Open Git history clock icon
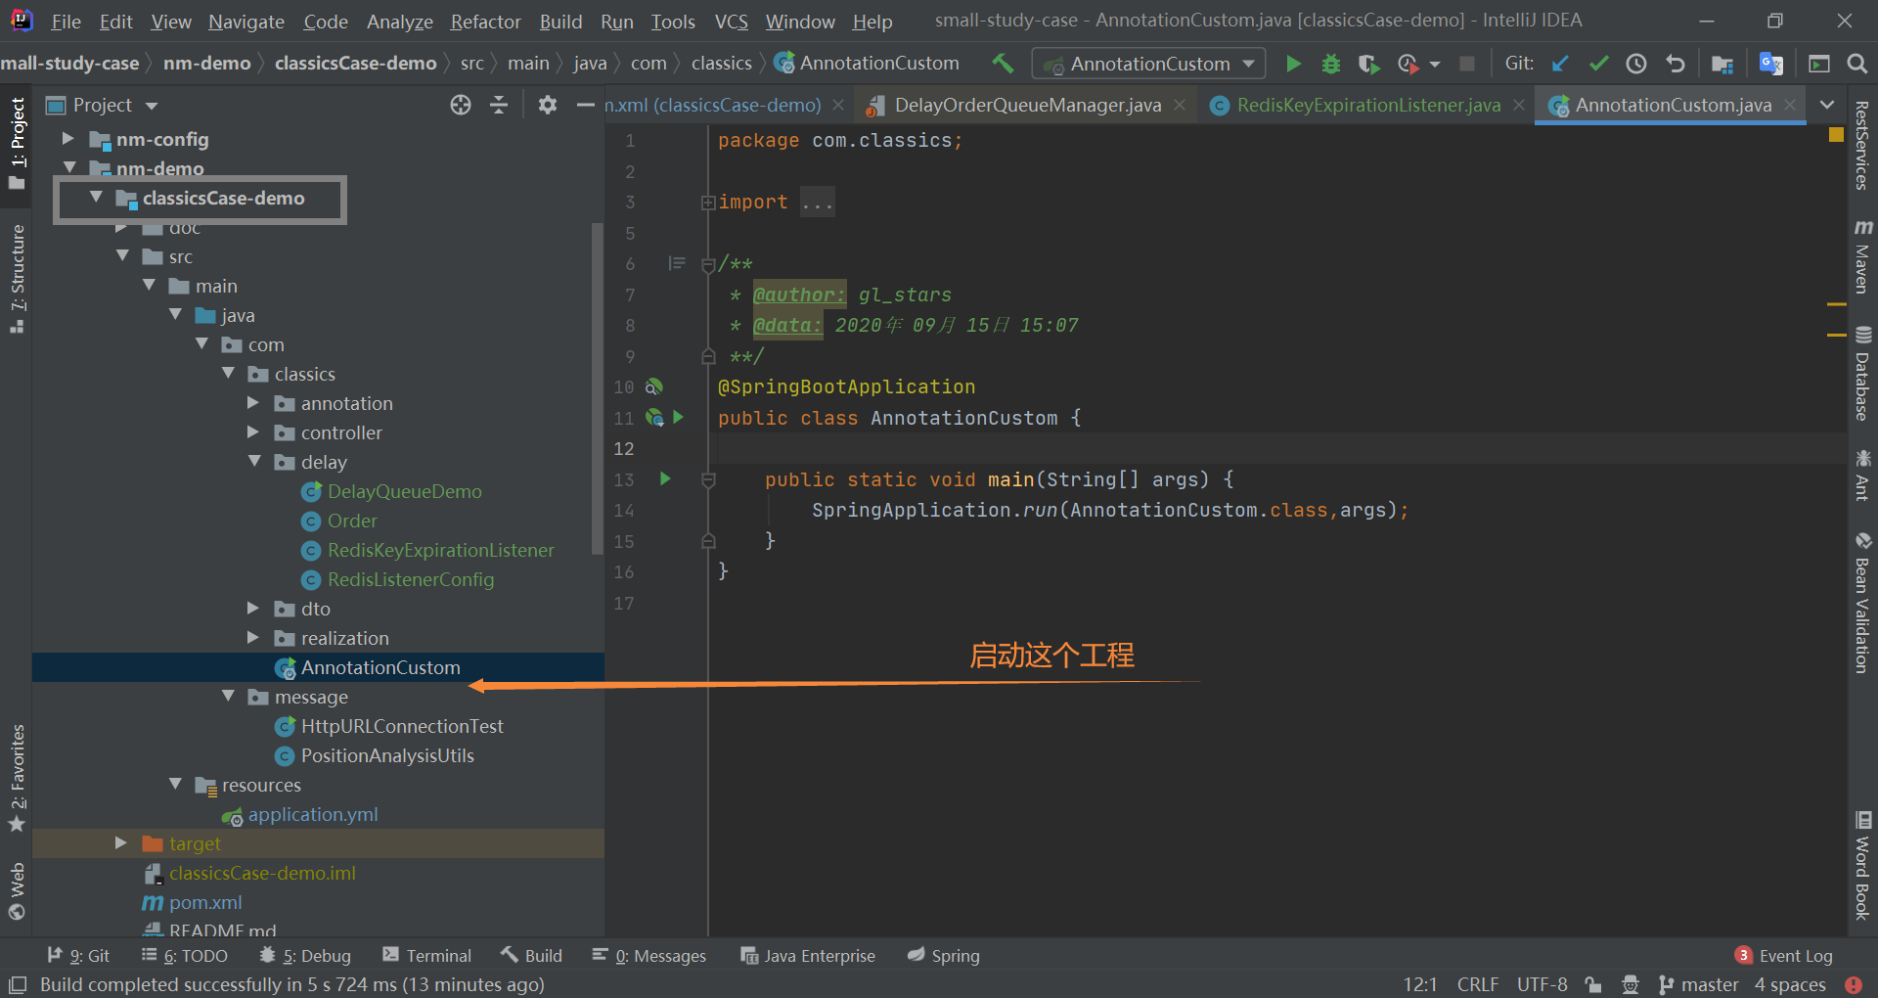 (1636, 64)
